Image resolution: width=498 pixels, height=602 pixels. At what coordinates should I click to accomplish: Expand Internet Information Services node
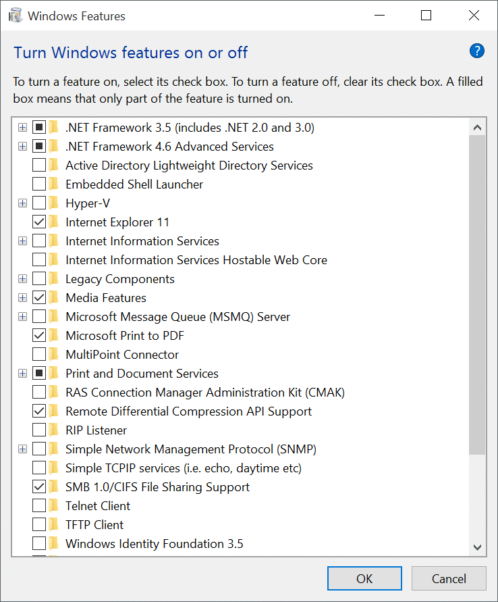pyautogui.click(x=23, y=241)
